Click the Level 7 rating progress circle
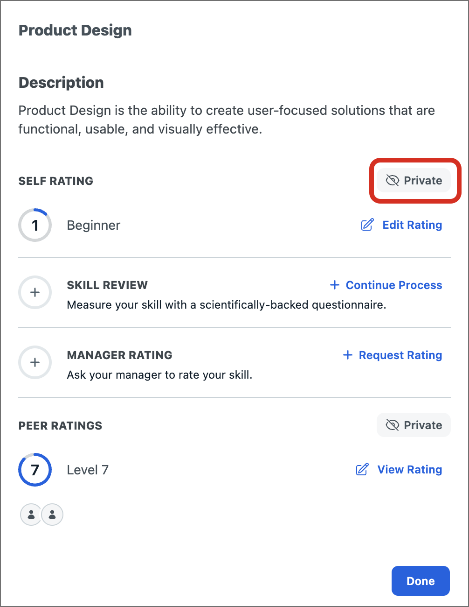This screenshot has width=469, height=607. pos(34,470)
